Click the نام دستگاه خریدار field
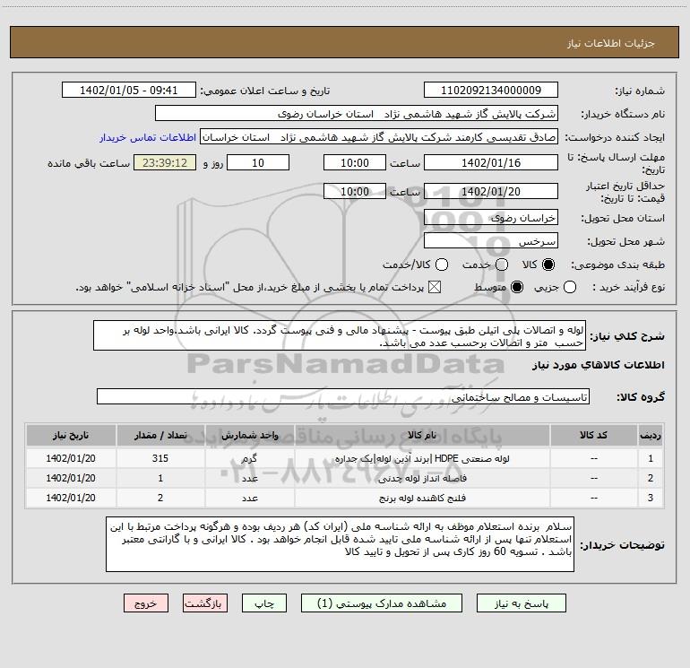Viewport: 690px width, 668px height. tap(357, 114)
